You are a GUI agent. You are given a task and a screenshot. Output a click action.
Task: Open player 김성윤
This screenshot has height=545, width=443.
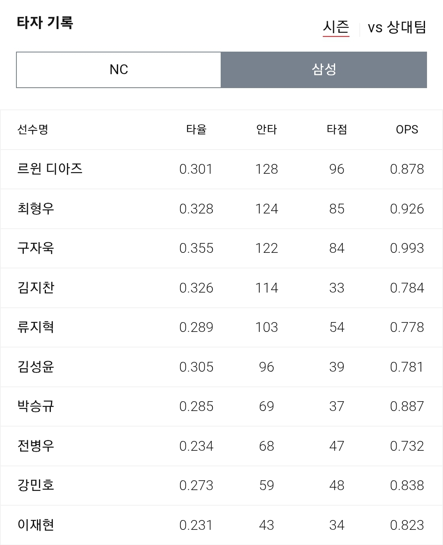(36, 367)
